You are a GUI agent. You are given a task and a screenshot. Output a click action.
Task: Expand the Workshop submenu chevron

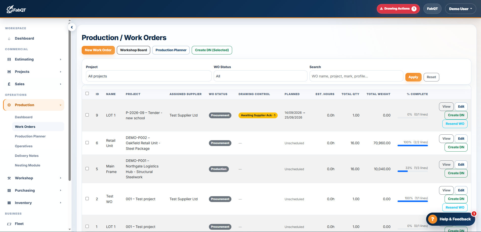60,178
